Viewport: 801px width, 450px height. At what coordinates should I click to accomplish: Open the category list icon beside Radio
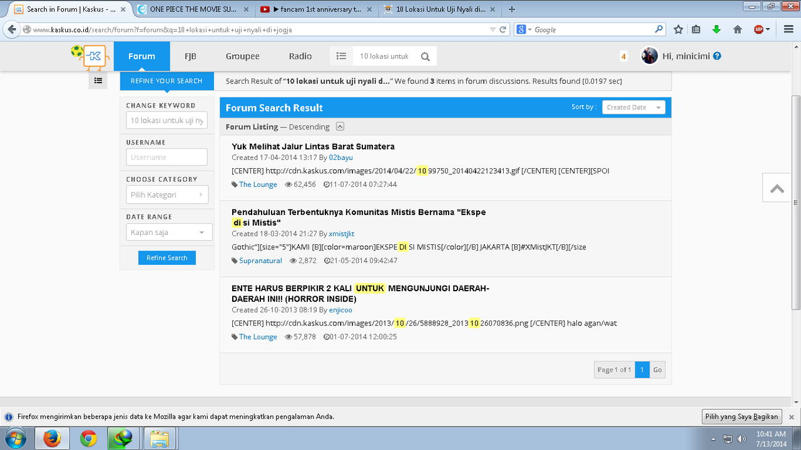341,56
